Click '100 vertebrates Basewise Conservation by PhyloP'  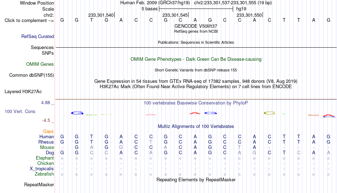[196, 103]
